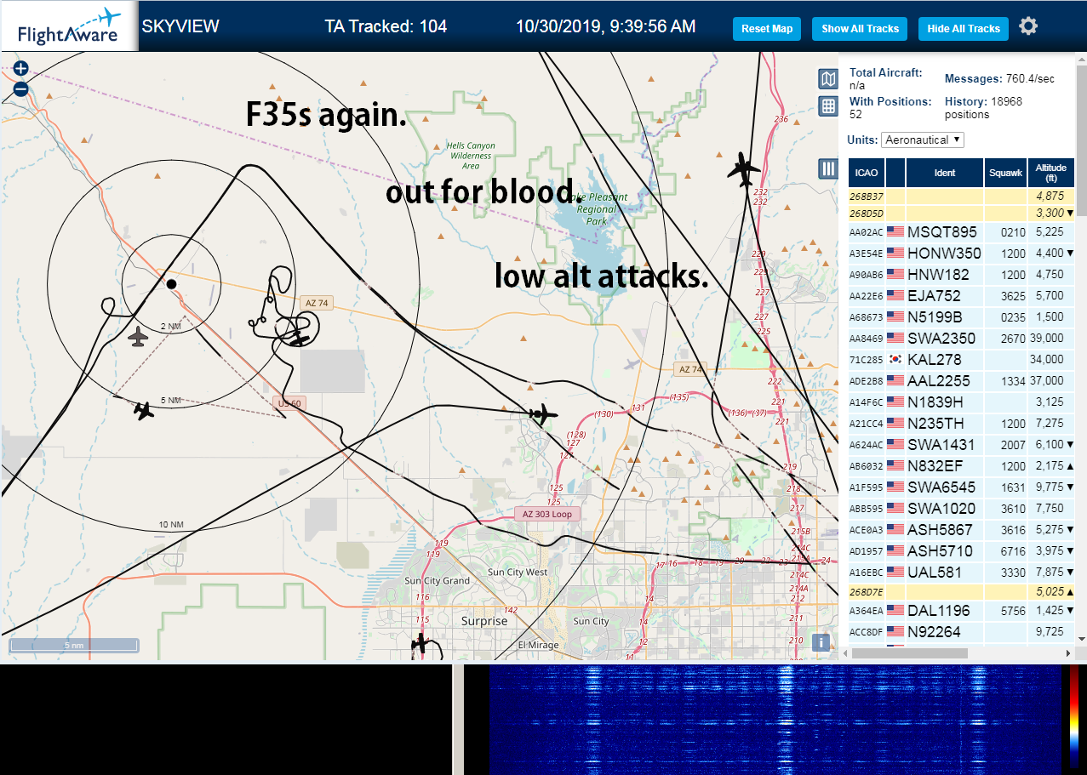This screenshot has width=1087, height=775.
Task: Toggle sidebar with the column bars icon
Action: 828,168
